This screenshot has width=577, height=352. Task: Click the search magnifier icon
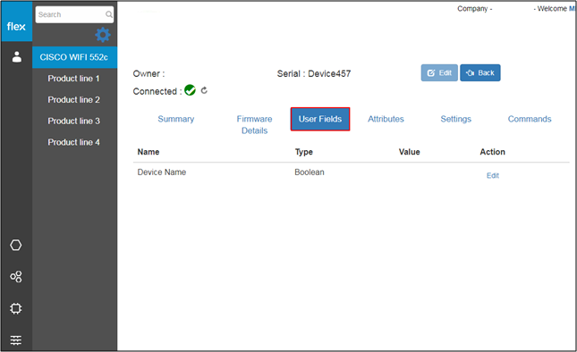109,14
